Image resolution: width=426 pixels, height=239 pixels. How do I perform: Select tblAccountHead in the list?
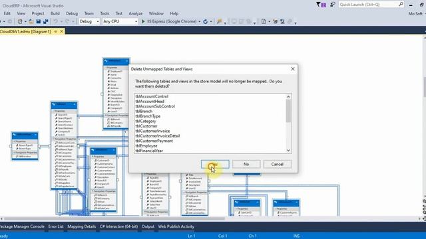pos(150,102)
